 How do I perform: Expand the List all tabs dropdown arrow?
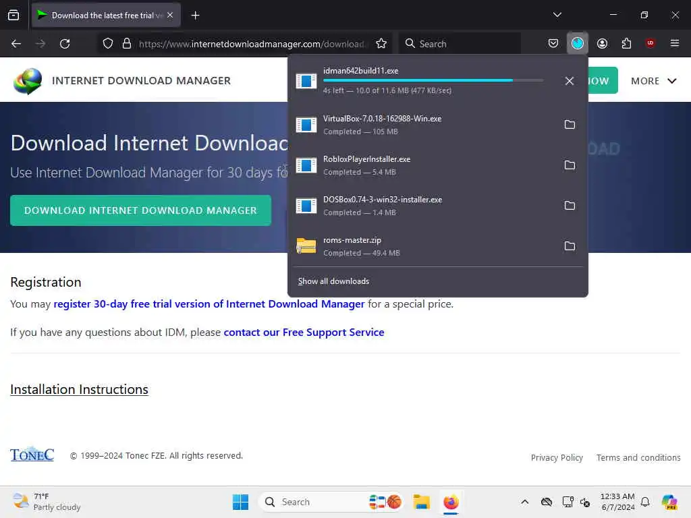[x=557, y=15]
